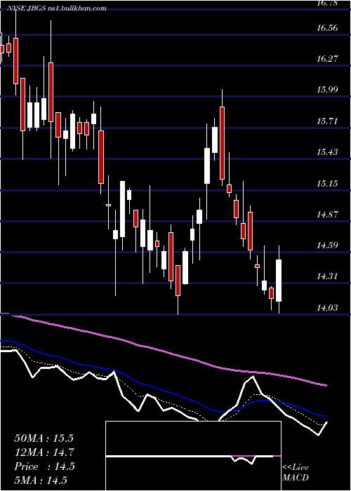Click the <<Live MACD label
351x491 pixels.
tap(296, 472)
